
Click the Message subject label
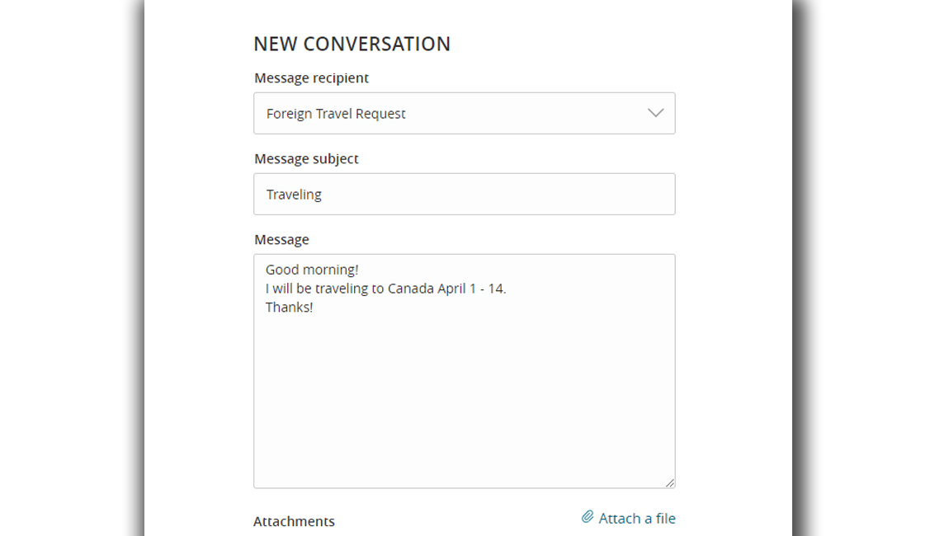[x=306, y=158]
